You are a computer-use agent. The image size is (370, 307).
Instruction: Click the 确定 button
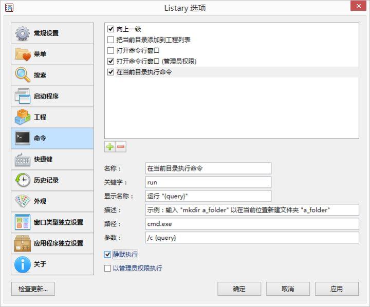pyautogui.click(x=239, y=289)
